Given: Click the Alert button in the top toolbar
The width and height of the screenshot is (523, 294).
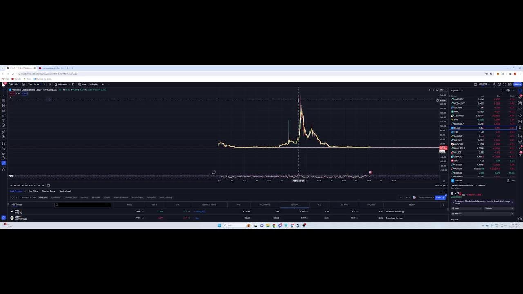Looking at the screenshot, I should point(83,85).
